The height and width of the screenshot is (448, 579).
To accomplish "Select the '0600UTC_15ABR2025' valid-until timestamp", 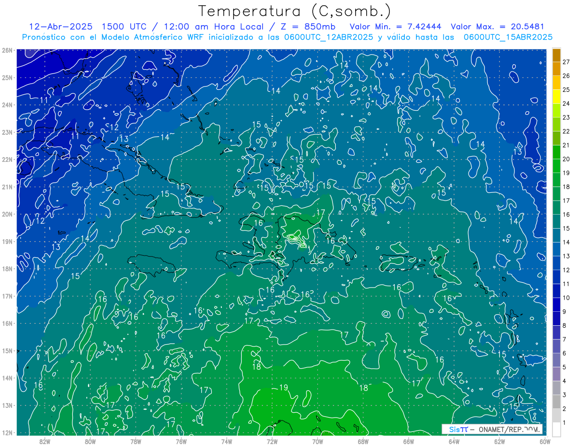I will click(x=508, y=37).
